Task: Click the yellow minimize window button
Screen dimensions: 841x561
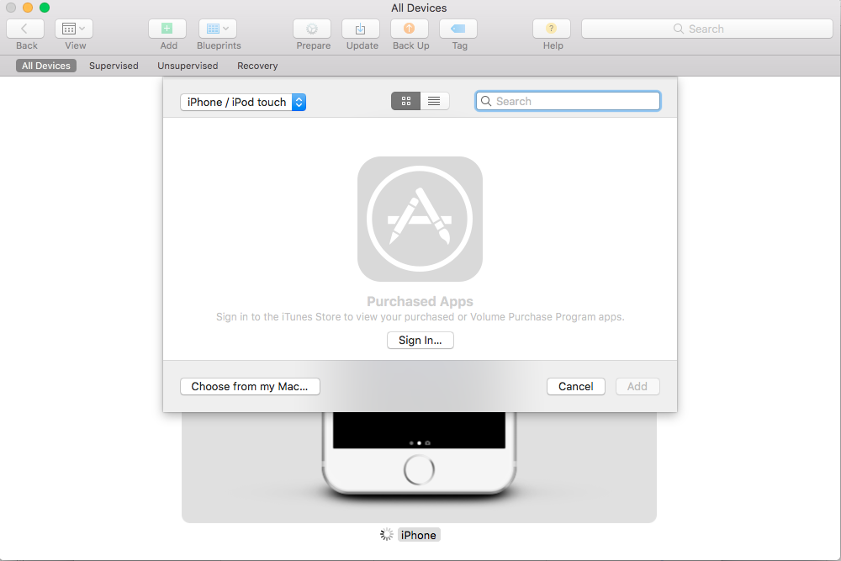Action: (28, 8)
